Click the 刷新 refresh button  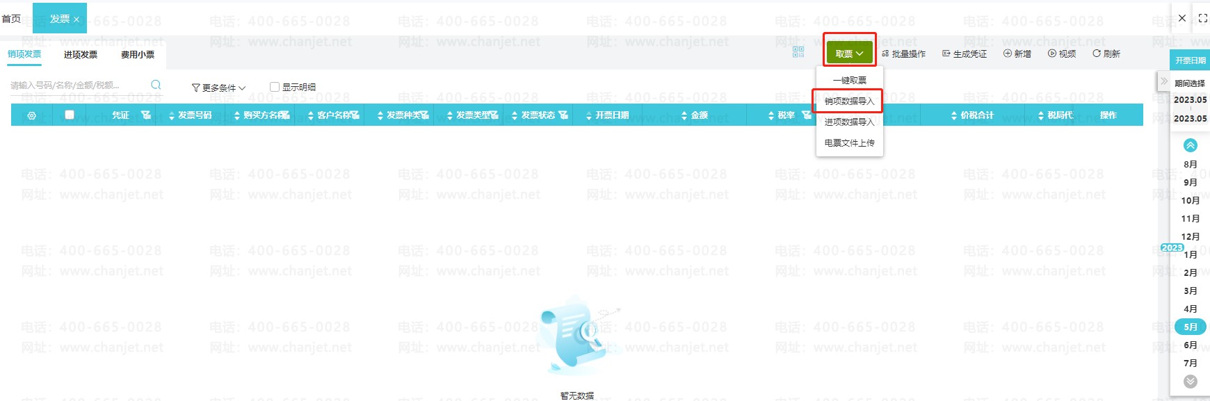pos(1106,54)
